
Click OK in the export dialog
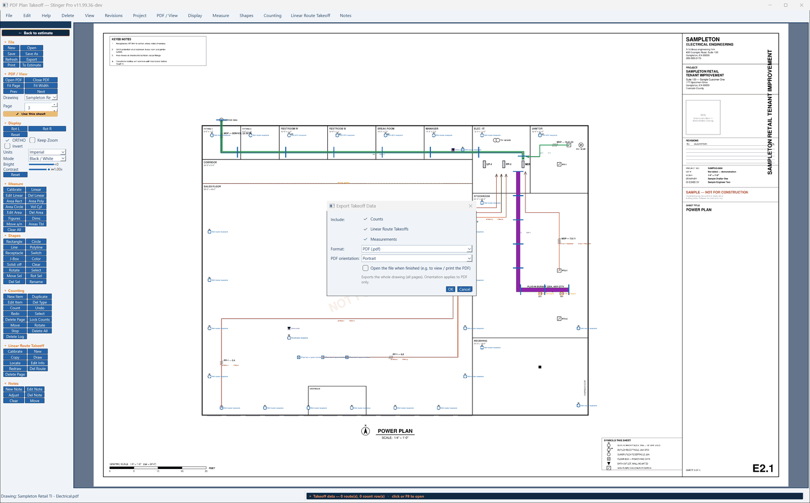(450, 289)
